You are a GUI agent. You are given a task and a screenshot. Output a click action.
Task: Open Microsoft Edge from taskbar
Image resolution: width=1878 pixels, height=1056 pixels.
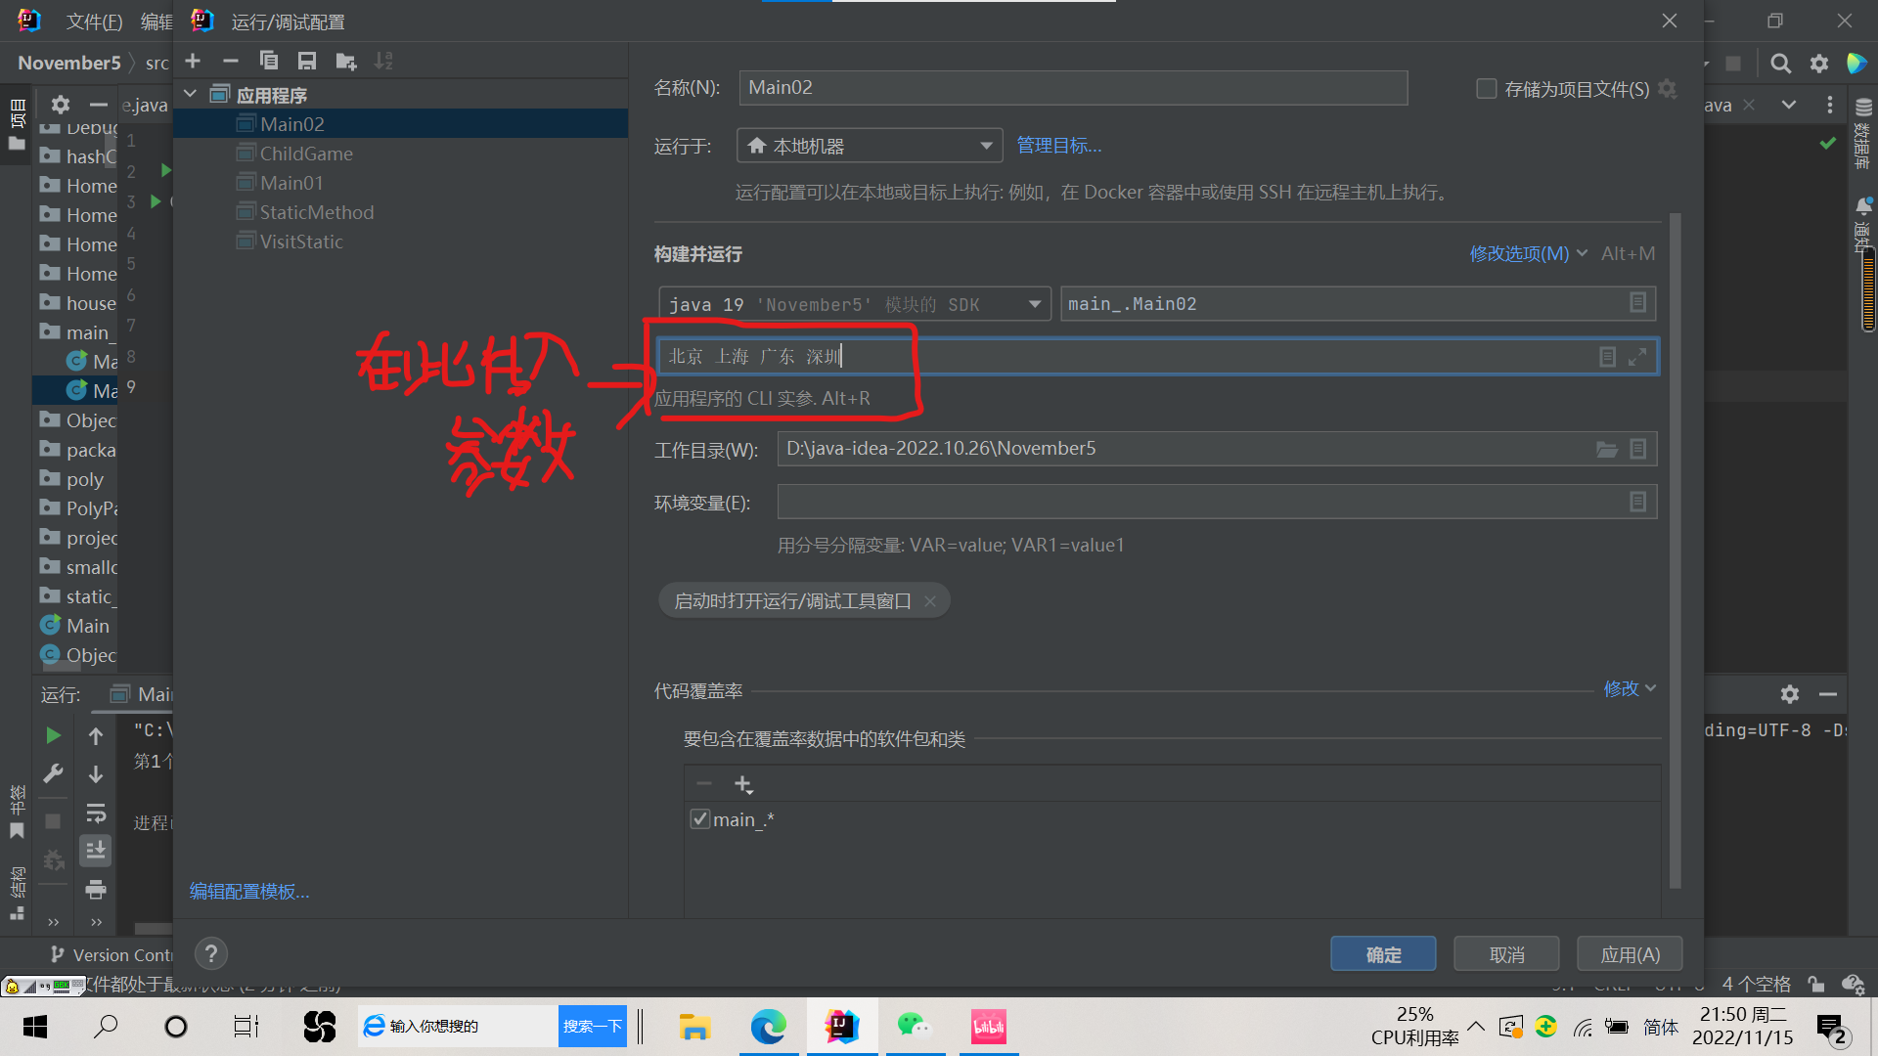[x=768, y=1026]
